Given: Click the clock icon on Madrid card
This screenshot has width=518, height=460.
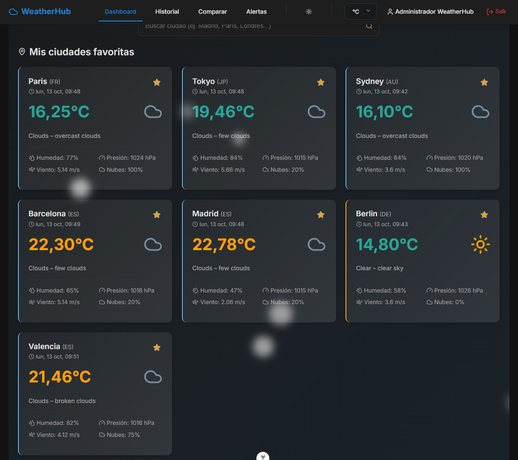Looking at the screenshot, I should coord(195,224).
